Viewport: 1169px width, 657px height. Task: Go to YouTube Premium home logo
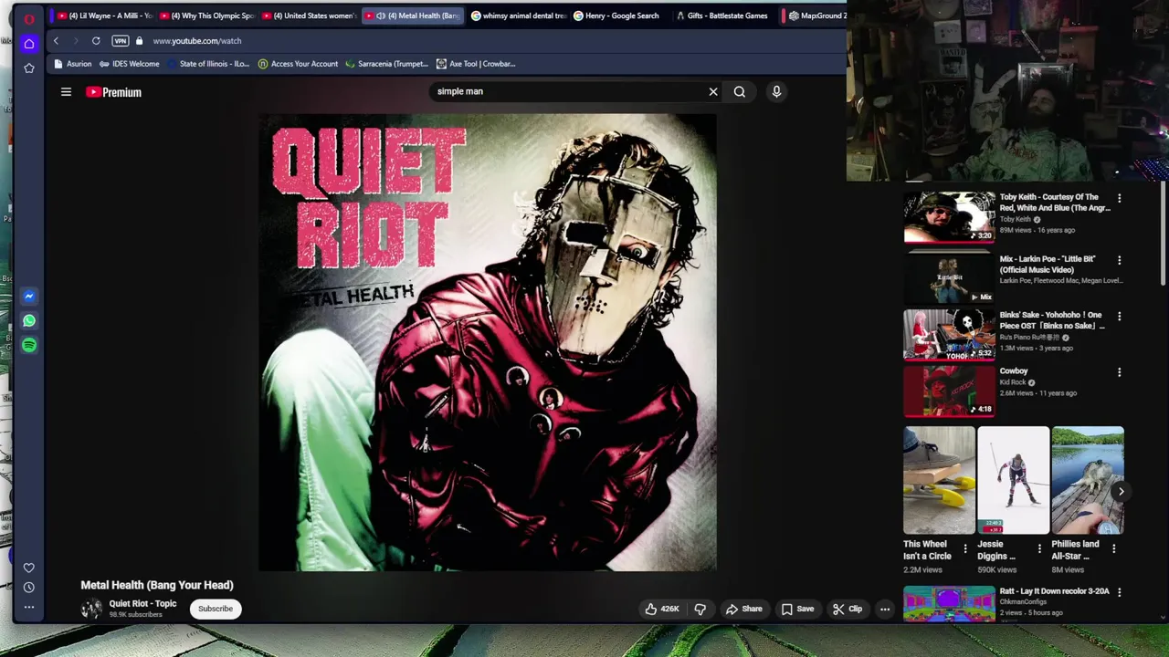114,92
